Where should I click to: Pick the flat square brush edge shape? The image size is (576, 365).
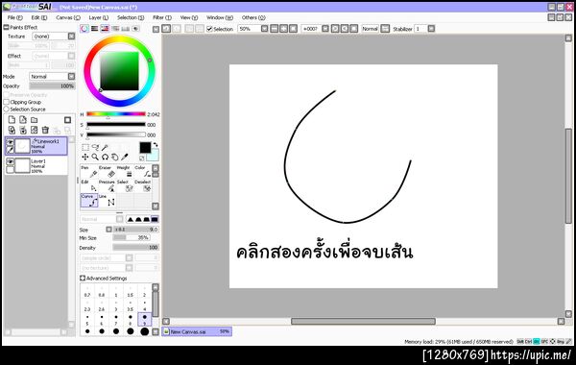(x=155, y=219)
